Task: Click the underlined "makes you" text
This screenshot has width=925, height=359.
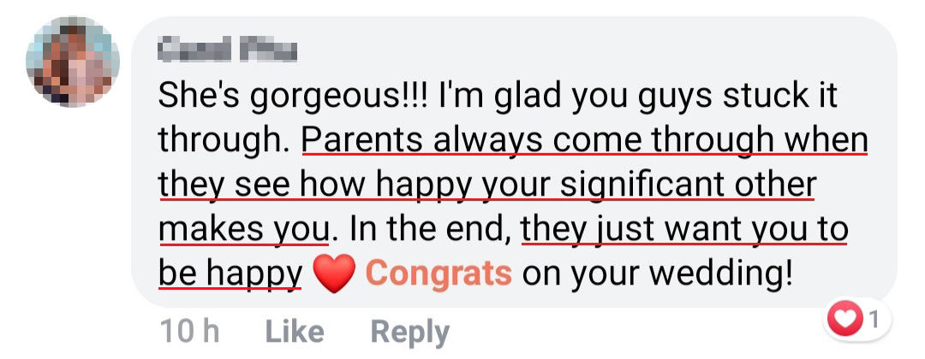Action: 244,230
